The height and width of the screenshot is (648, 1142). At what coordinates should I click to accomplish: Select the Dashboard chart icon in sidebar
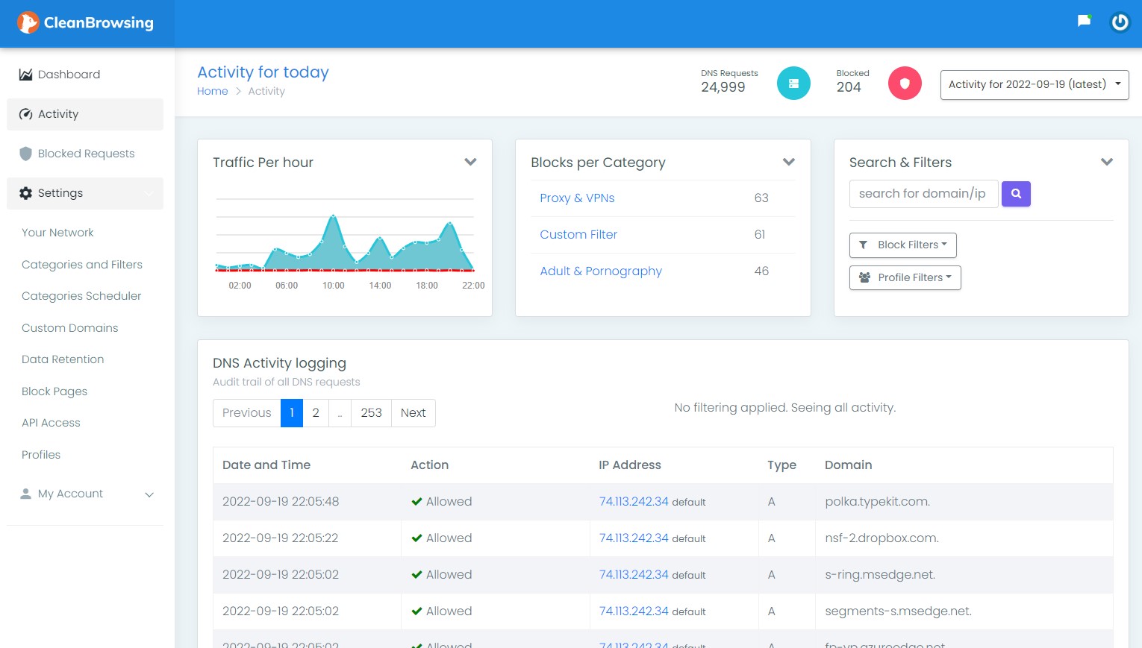coord(26,74)
